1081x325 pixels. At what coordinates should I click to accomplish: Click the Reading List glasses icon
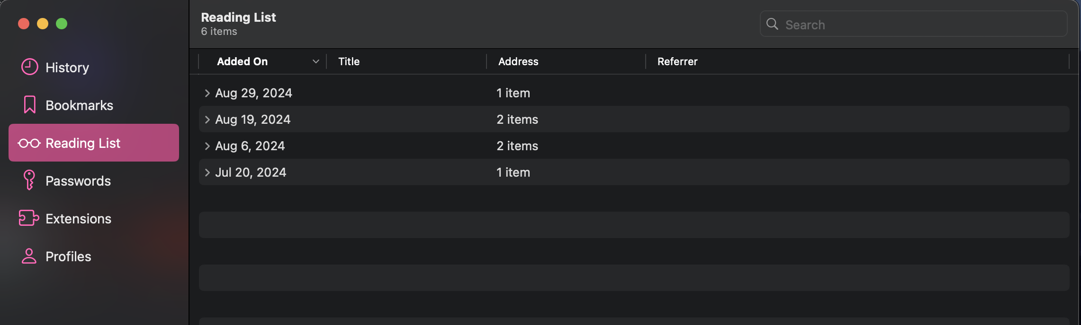pos(29,143)
